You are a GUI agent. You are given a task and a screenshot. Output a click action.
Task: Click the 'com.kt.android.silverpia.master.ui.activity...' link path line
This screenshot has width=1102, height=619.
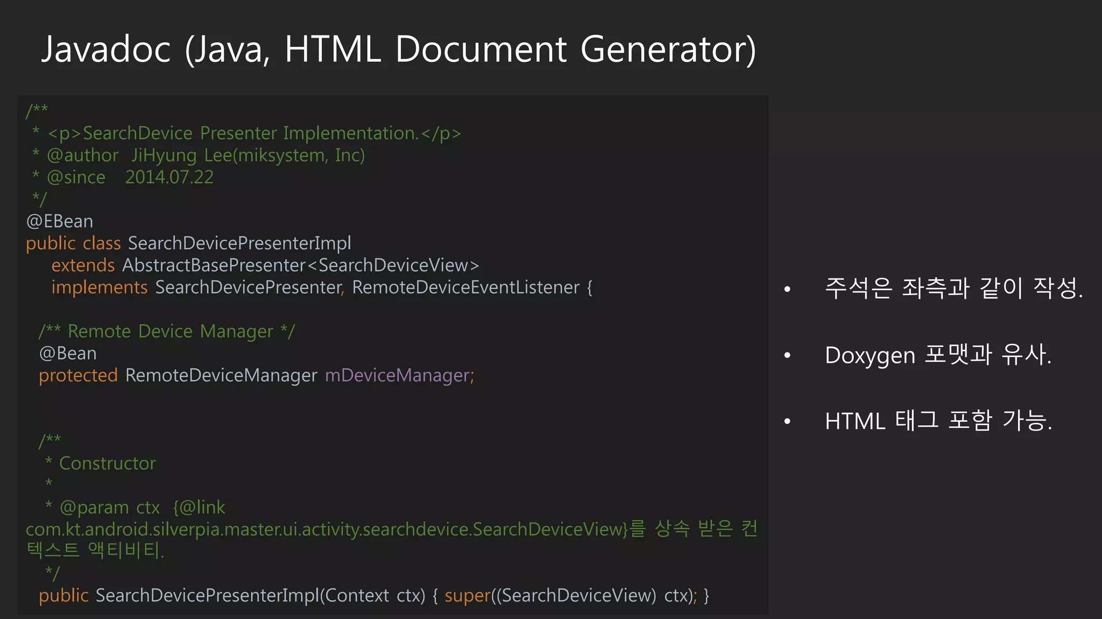coord(392,529)
